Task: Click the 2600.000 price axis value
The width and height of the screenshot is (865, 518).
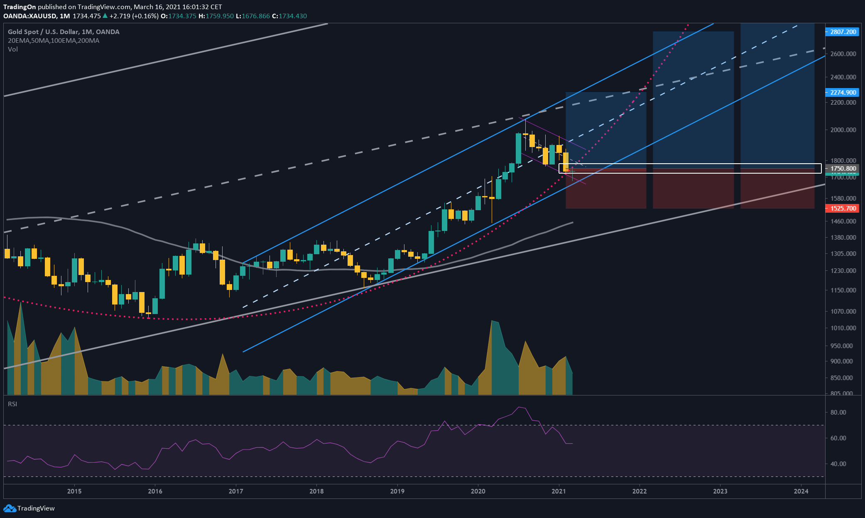Action: [843, 54]
